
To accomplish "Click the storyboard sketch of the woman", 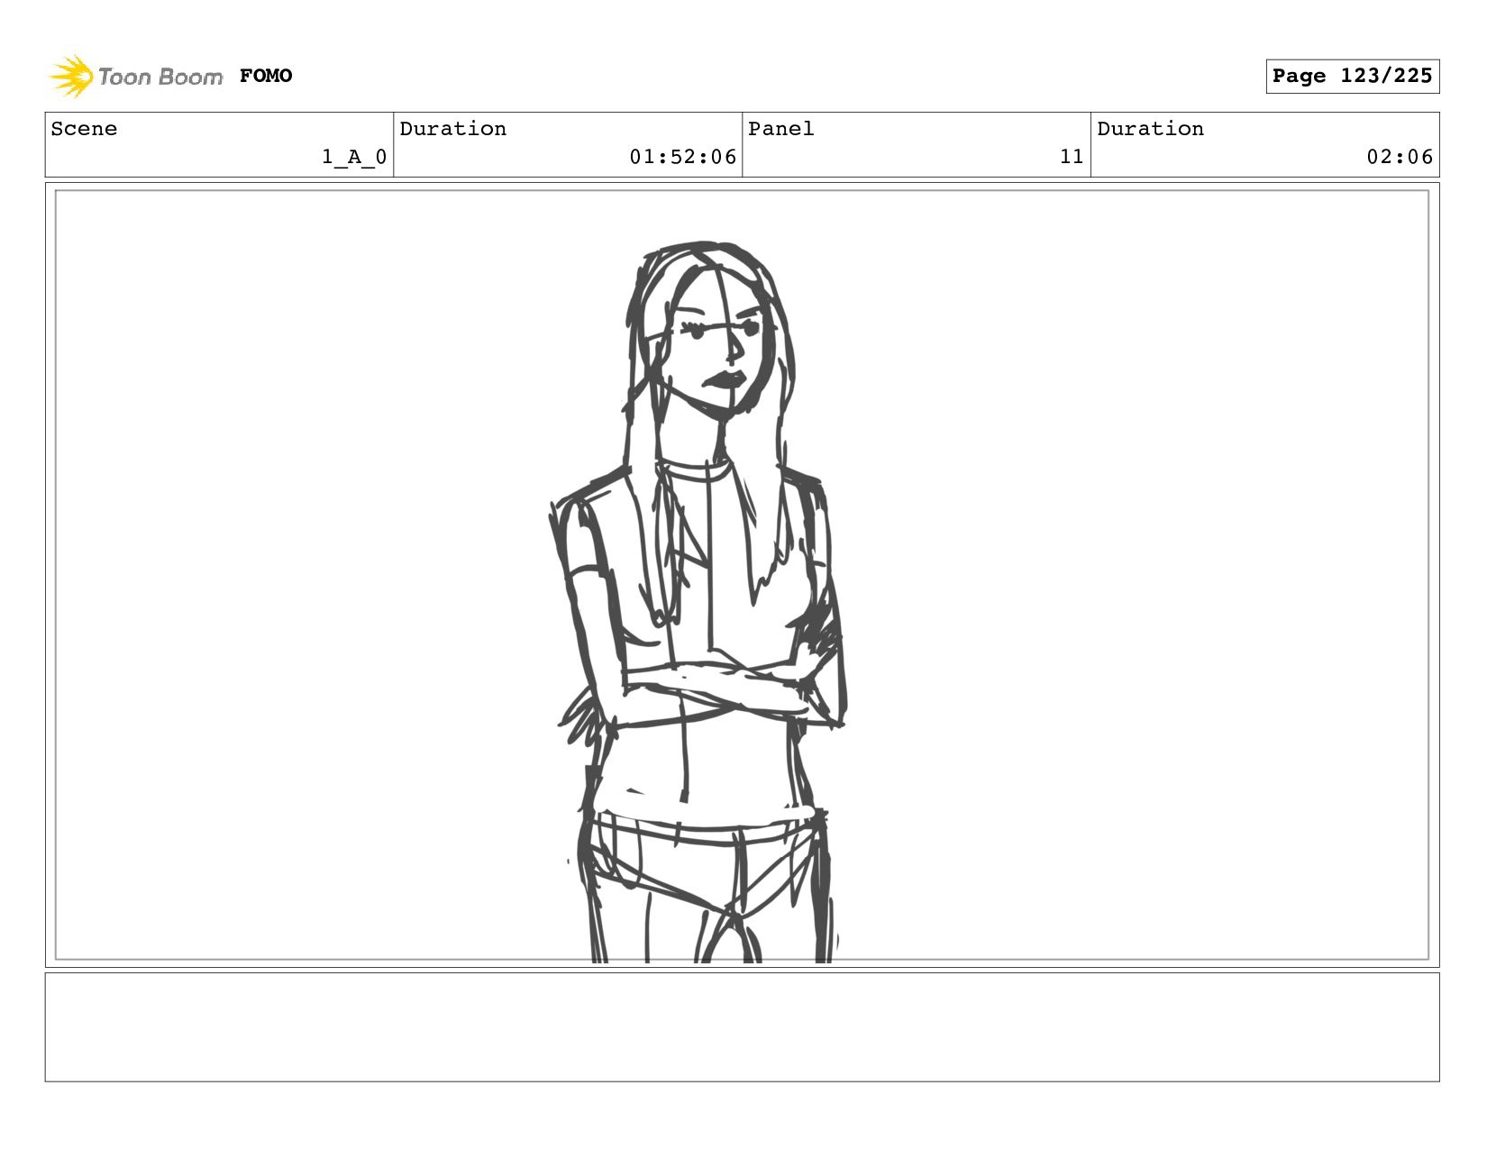I will [x=698, y=602].
